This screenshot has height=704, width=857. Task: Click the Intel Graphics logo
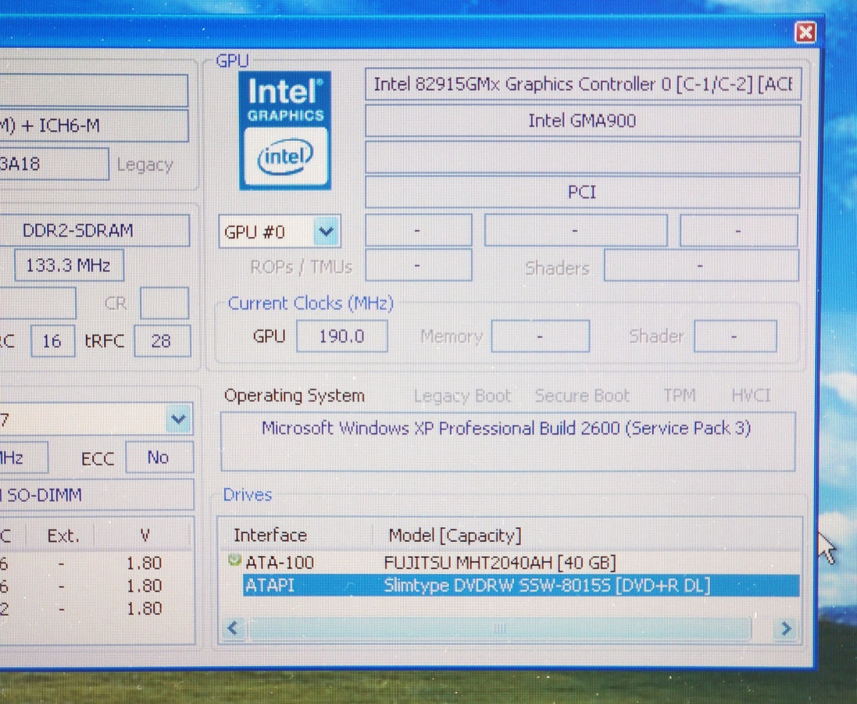(x=285, y=131)
